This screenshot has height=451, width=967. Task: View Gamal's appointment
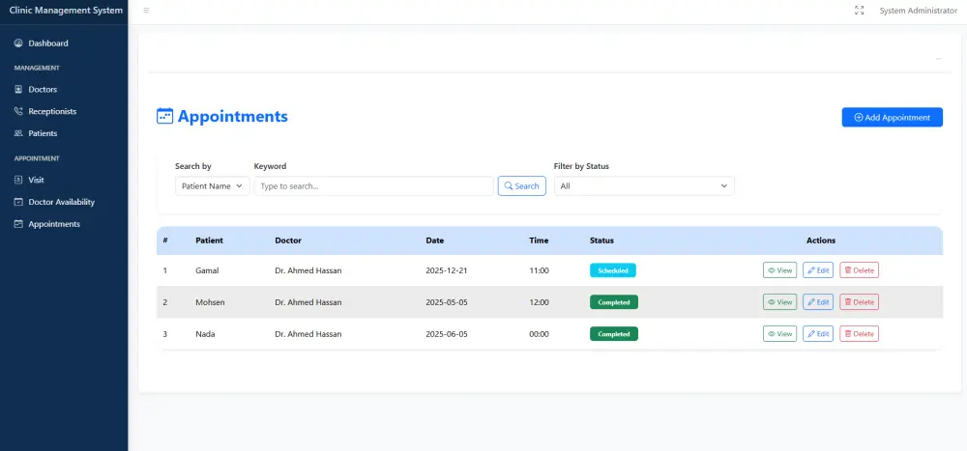[779, 269]
